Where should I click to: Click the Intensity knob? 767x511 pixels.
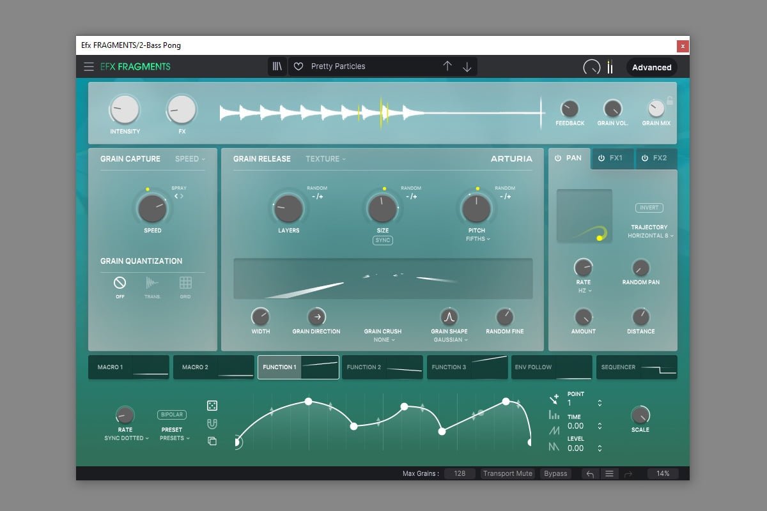point(125,110)
